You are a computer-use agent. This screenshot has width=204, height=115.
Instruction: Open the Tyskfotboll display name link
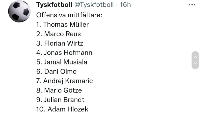[x=54, y=5]
